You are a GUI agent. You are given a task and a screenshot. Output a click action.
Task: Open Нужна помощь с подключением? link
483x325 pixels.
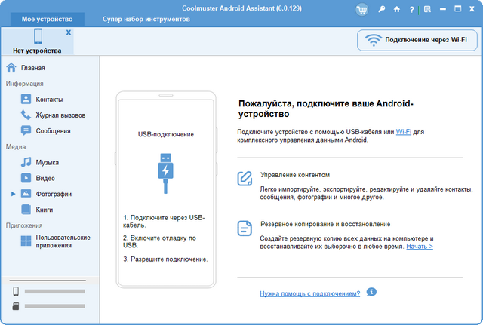[x=310, y=293]
